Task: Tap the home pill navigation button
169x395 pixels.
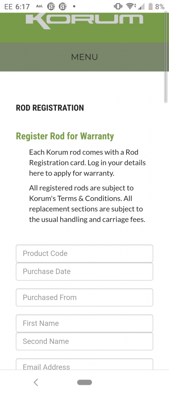Action: point(84,382)
